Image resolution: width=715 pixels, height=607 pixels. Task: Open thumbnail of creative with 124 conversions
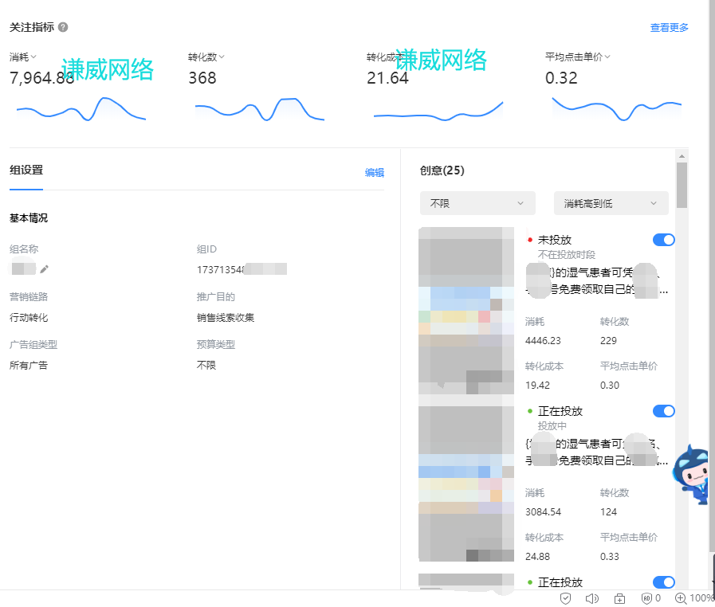coord(466,483)
